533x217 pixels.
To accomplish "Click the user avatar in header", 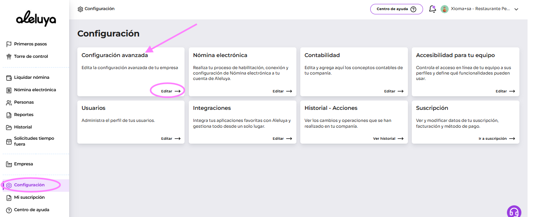I will (444, 9).
